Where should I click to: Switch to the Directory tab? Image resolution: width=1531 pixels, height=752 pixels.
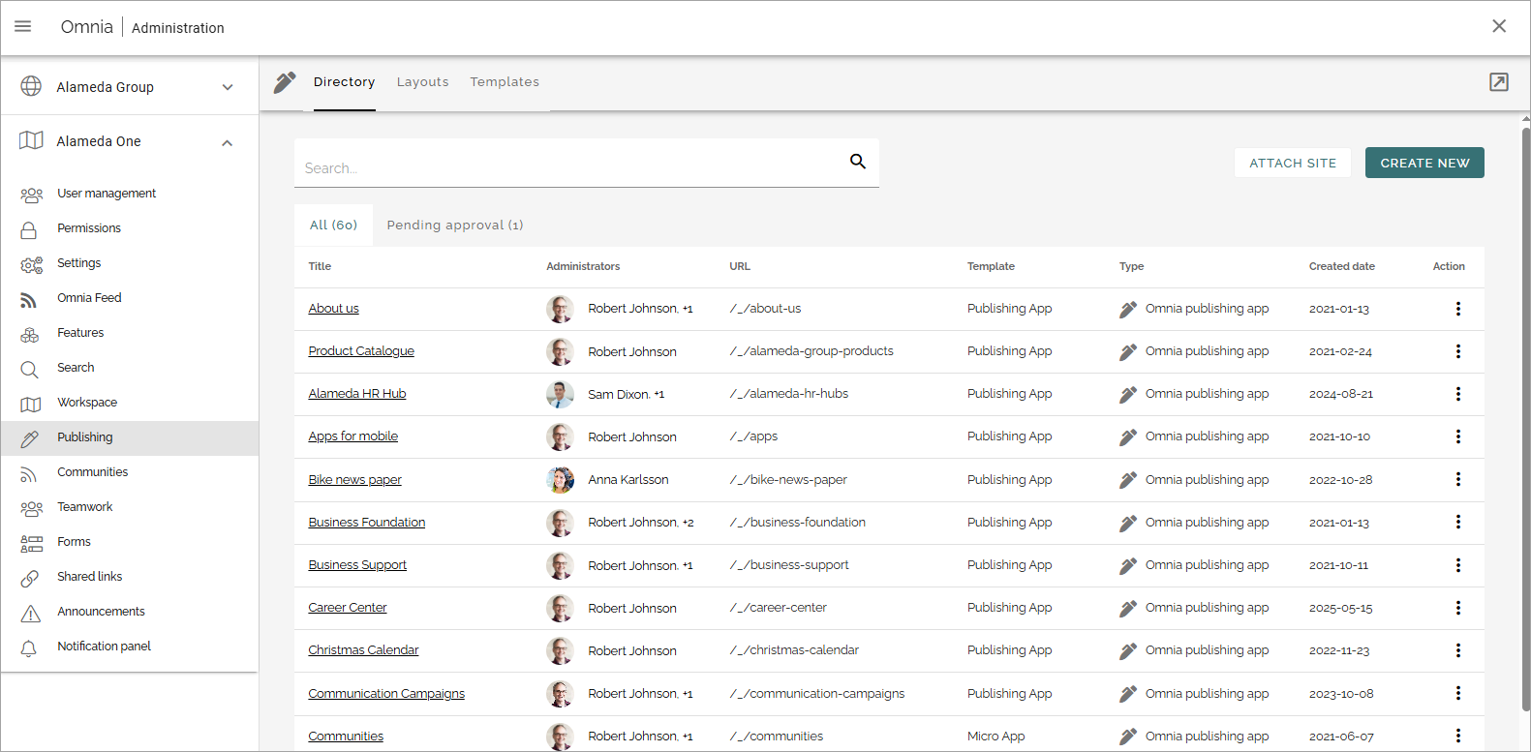344,82
